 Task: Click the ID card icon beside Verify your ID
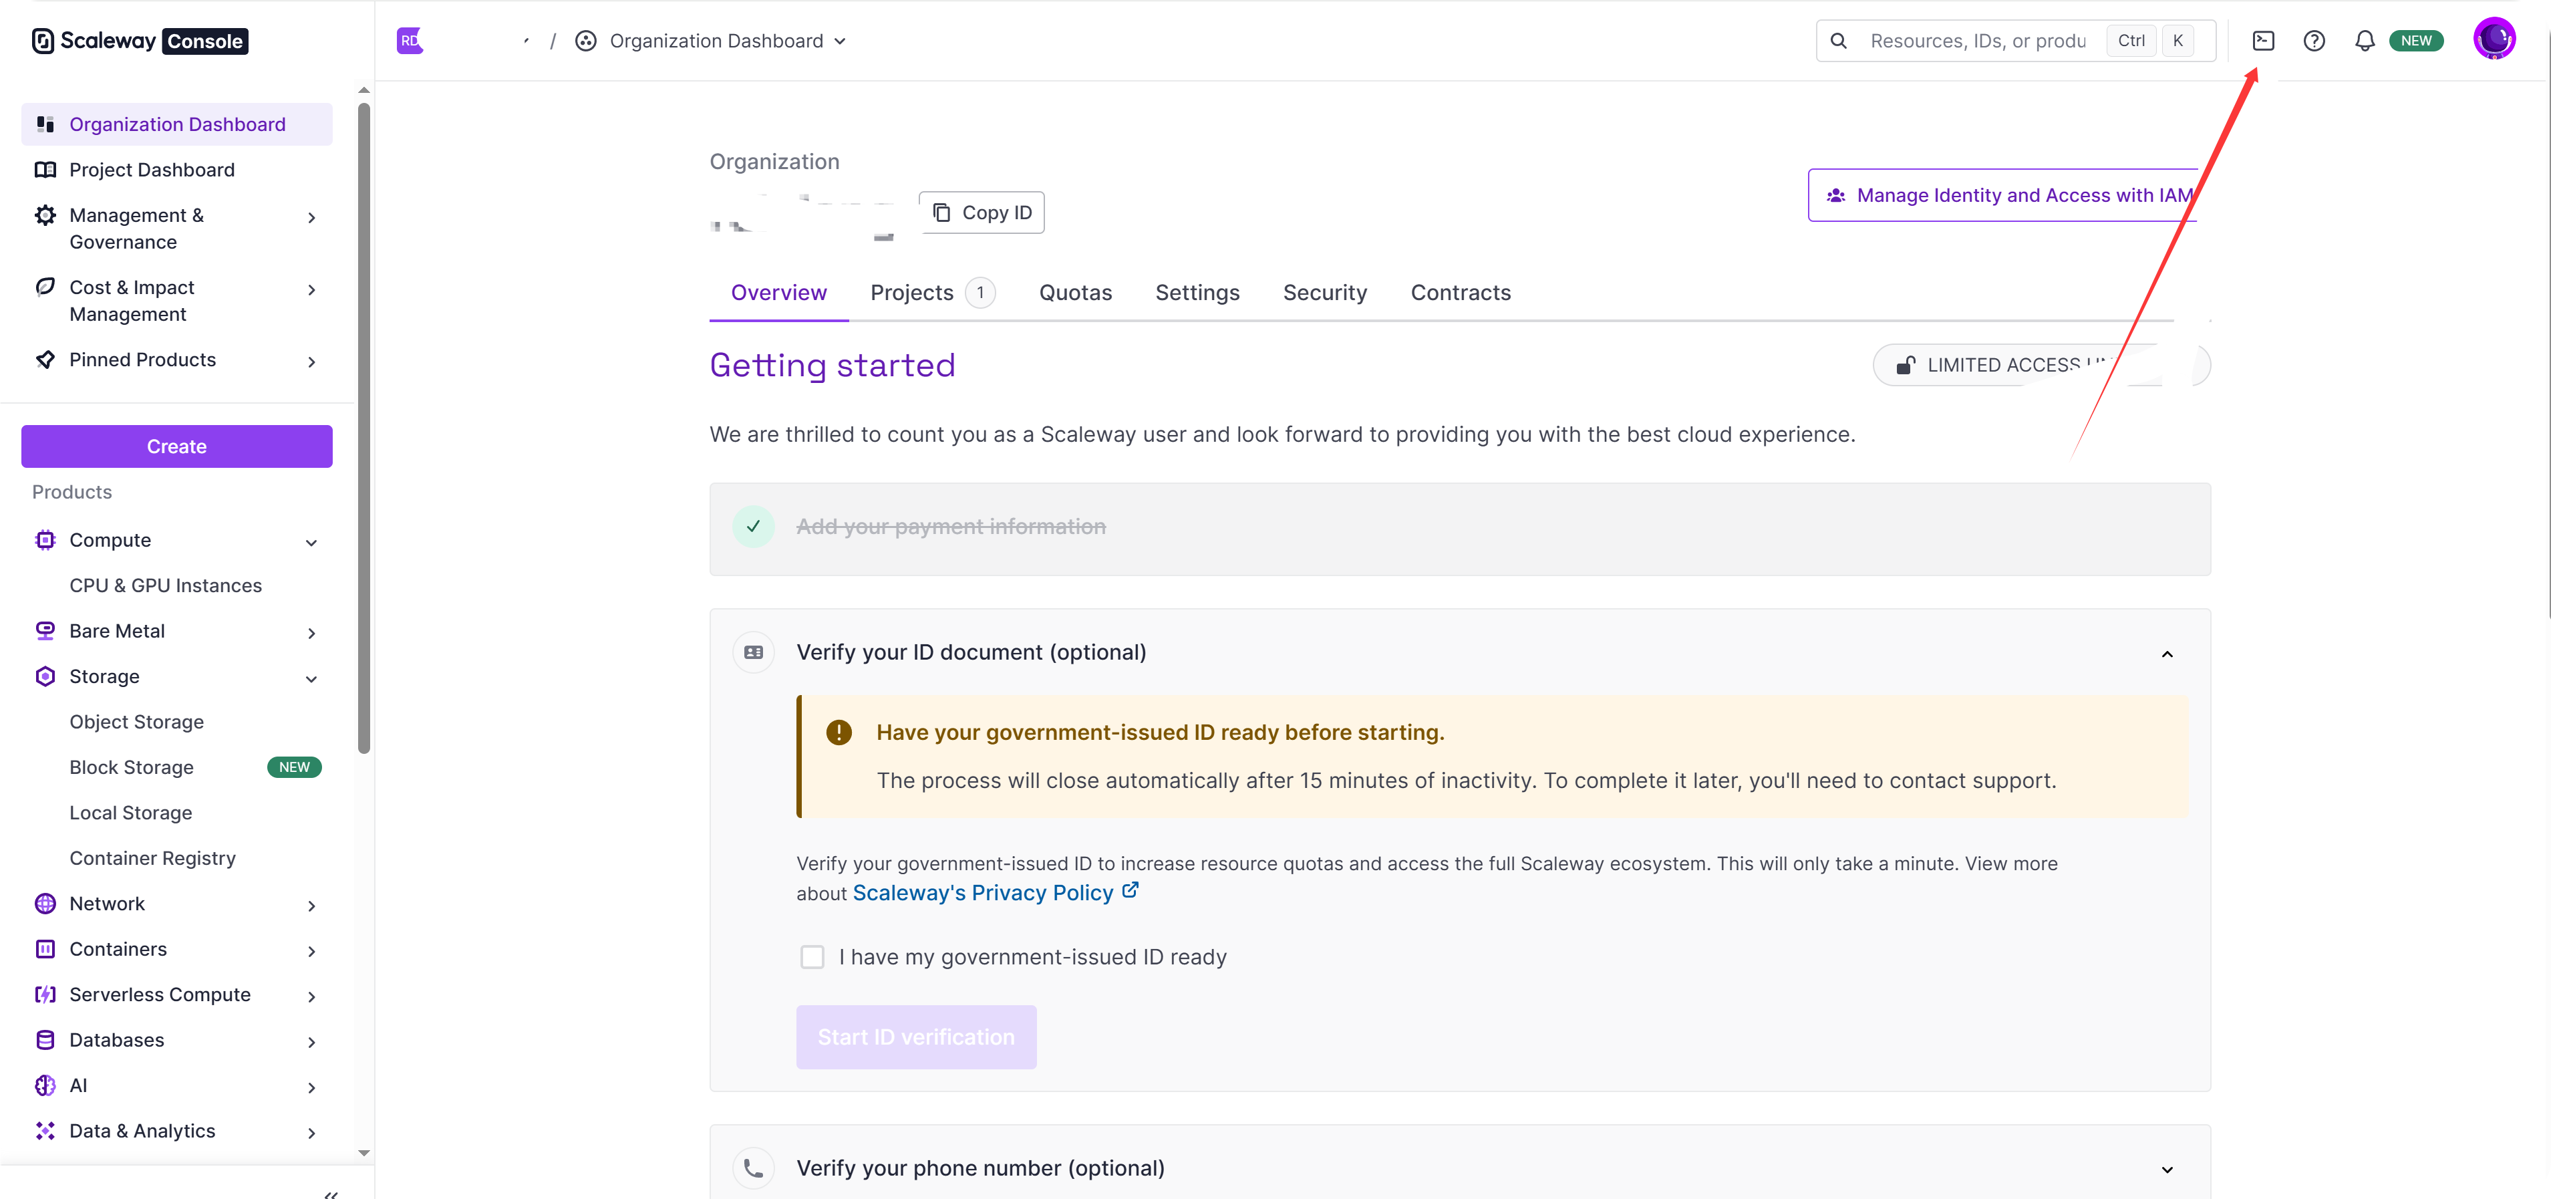(x=754, y=653)
